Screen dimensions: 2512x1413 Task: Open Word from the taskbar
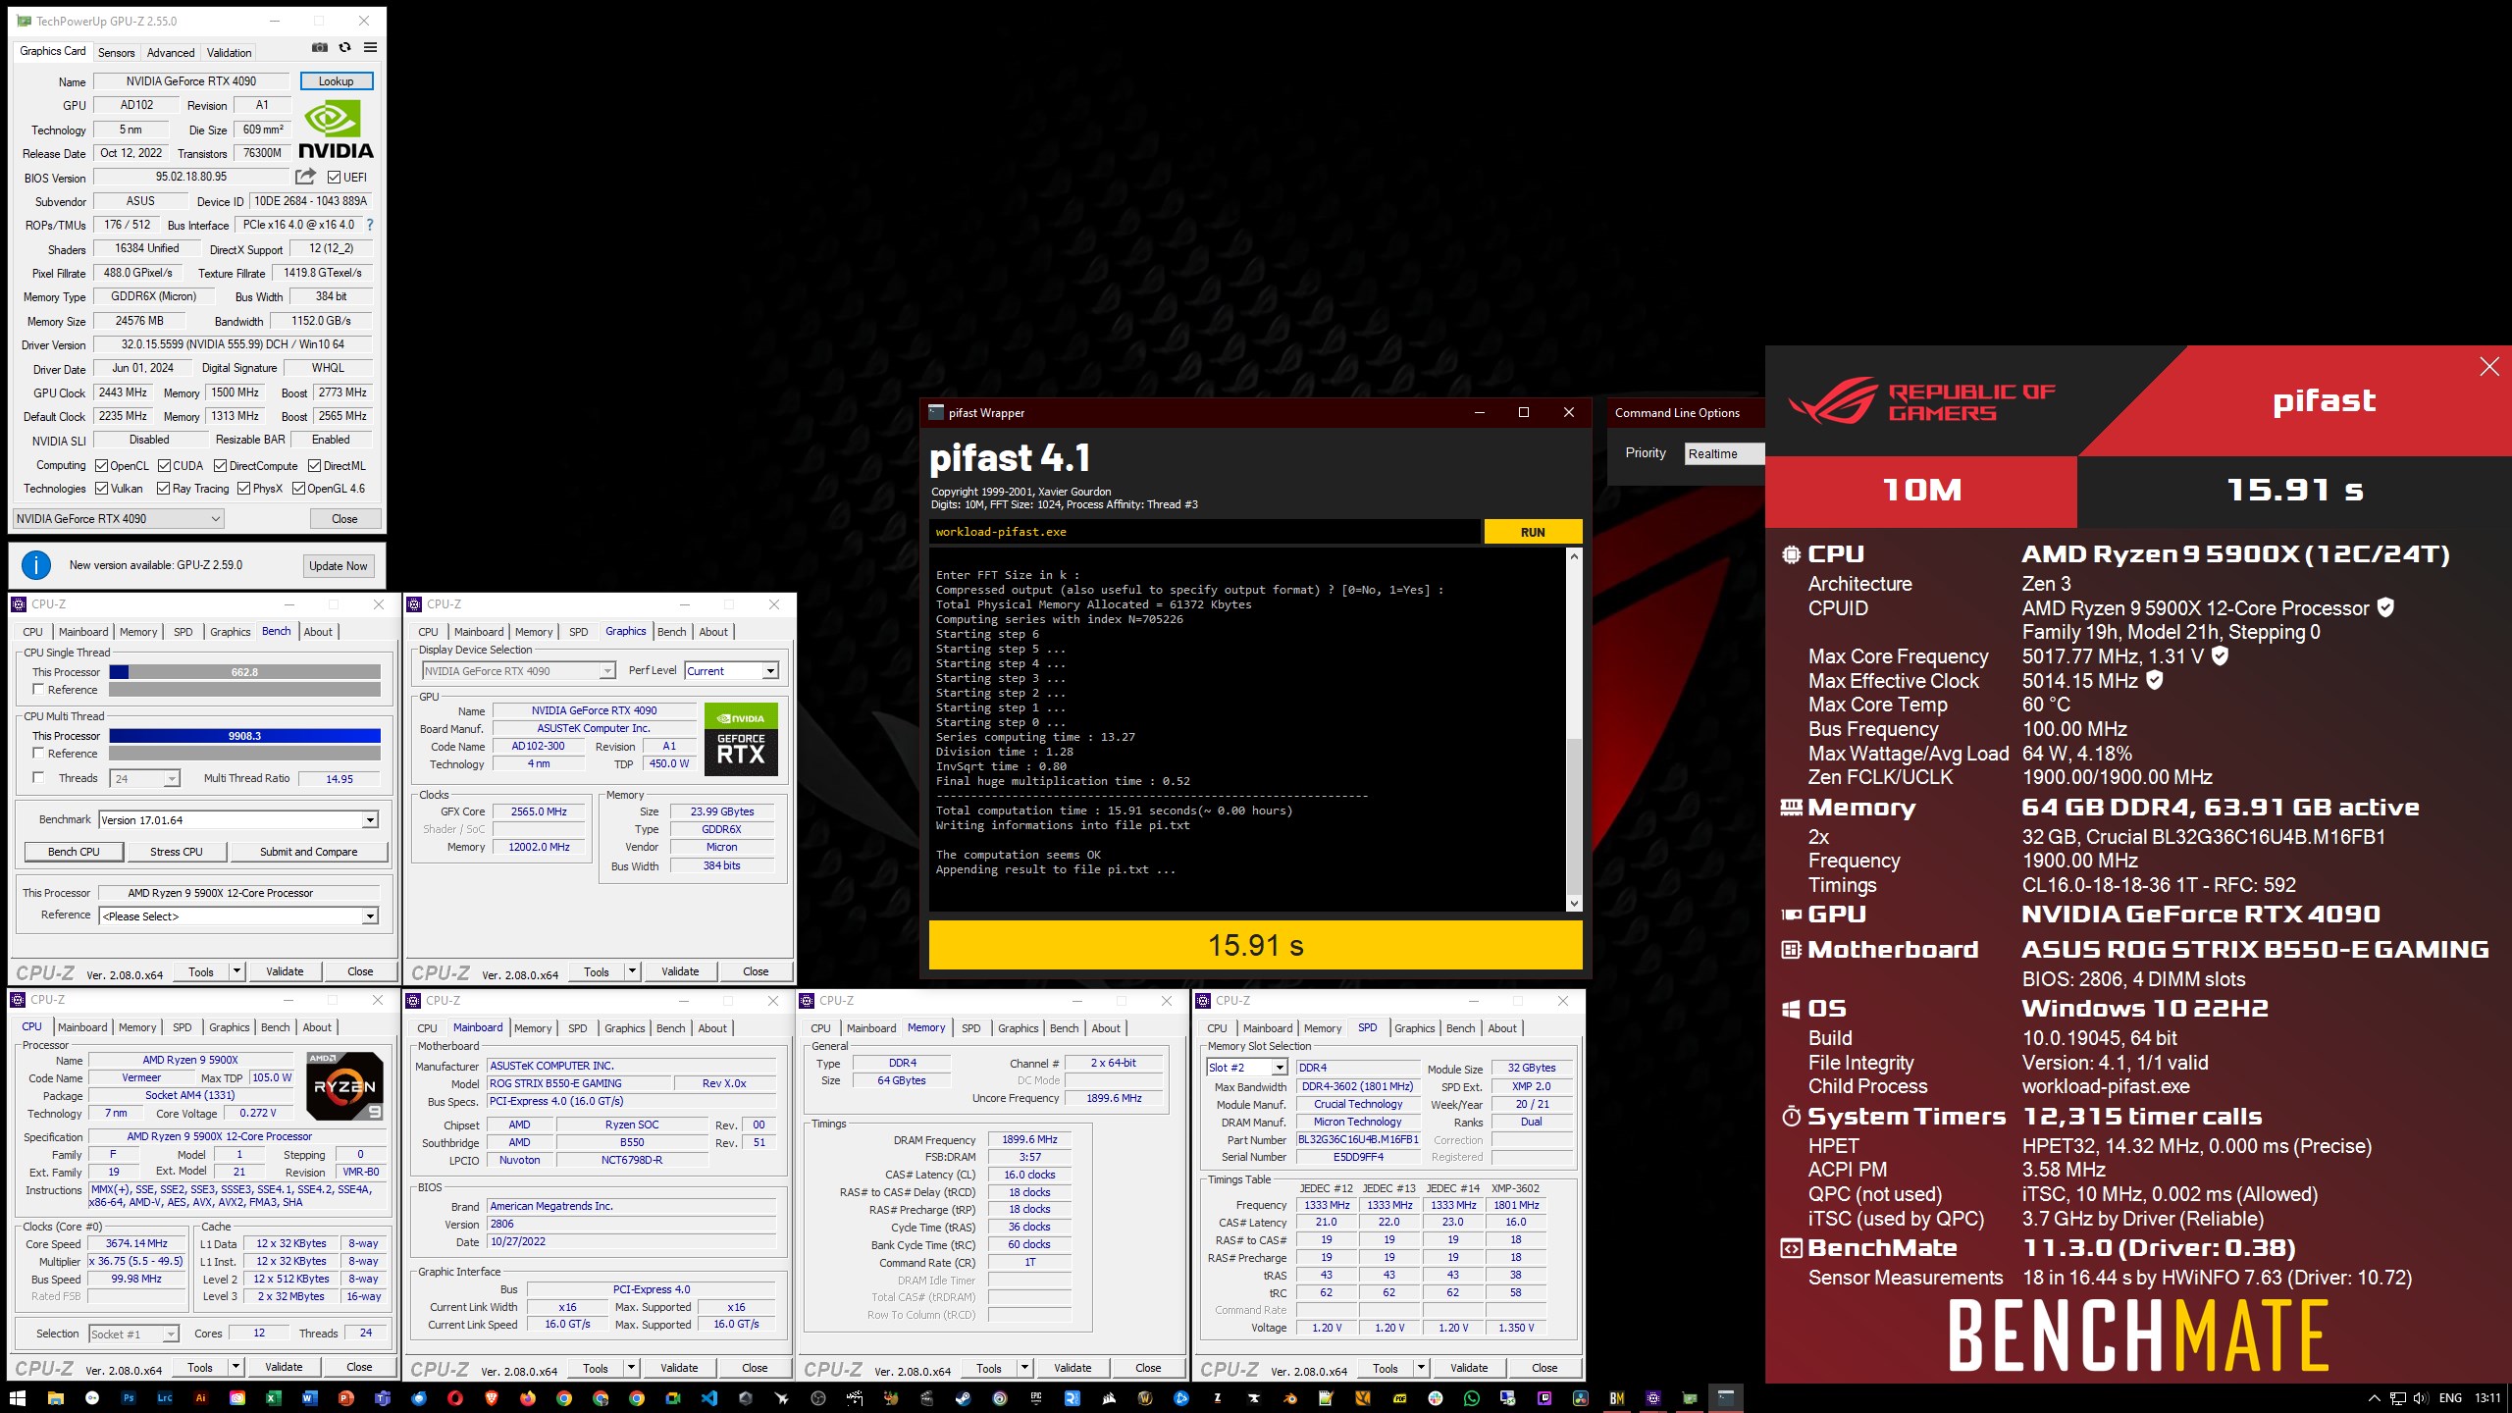[309, 1398]
